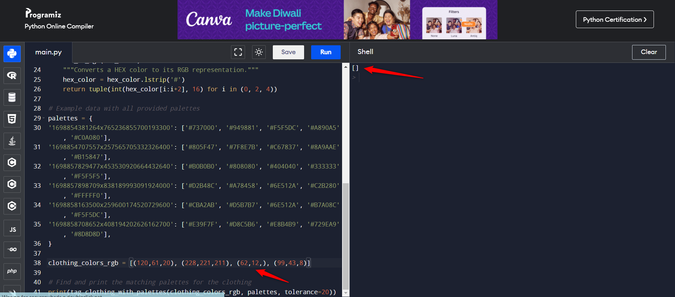Click the palette key starting with 1698854707557
The width and height of the screenshot is (675, 297).
point(111,147)
